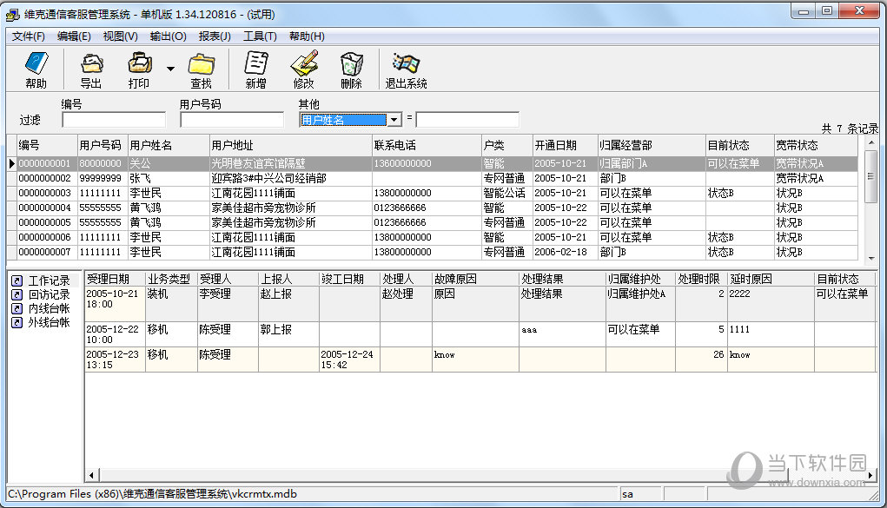Screen dimensions: 887x508
Task: Select 内线台帐 in the left panel
Action: click(50, 308)
